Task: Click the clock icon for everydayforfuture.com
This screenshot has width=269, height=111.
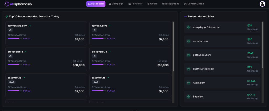Action: tap(188, 27)
